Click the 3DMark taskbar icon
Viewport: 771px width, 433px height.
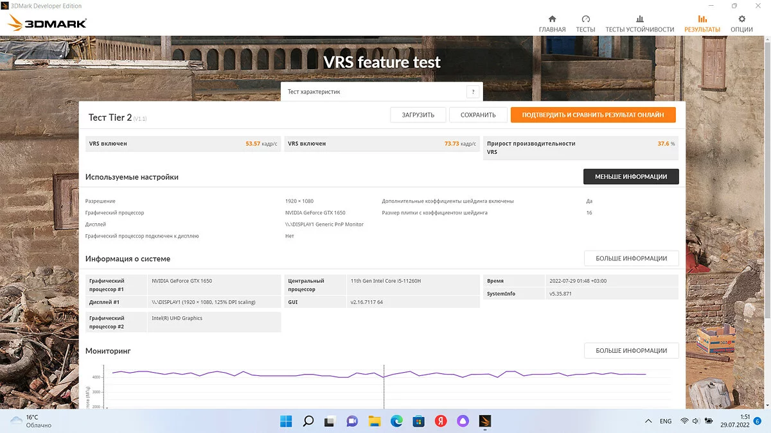pyautogui.click(x=485, y=421)
